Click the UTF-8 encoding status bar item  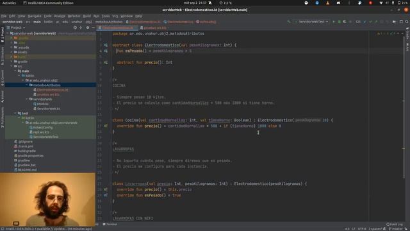[x=361, y=229]
